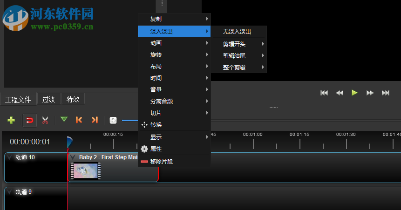This screenshot has height=210, width=401.
Task: Click the center playhead toolbar icon
Action: coord(113,120)
